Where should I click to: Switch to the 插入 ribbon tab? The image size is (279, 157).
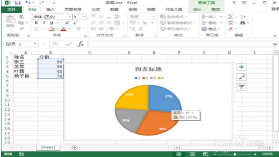click(51, 10)
